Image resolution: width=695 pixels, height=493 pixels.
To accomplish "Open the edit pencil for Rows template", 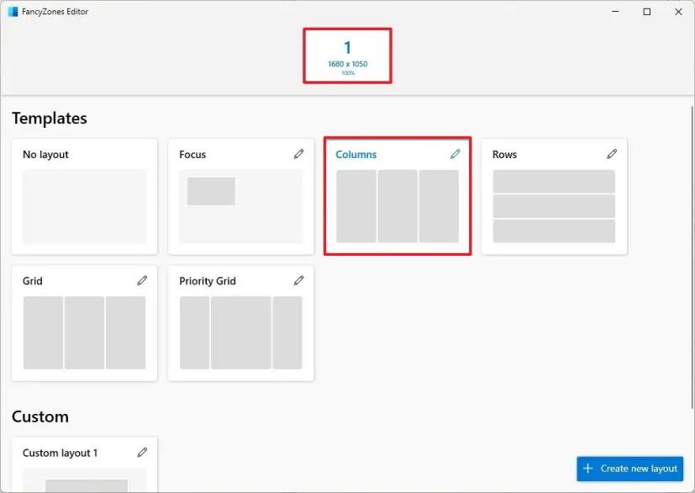I will (x=612, y=154).
